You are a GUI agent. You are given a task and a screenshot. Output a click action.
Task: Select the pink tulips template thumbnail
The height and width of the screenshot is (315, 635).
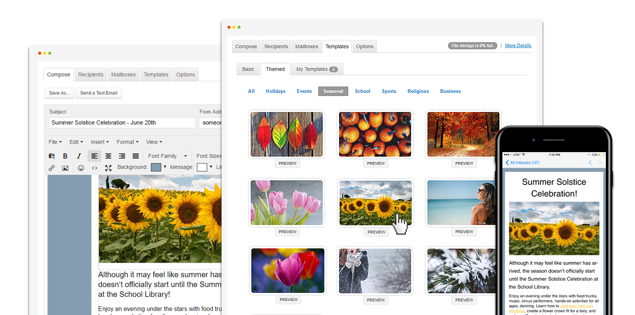click(287, 202)
